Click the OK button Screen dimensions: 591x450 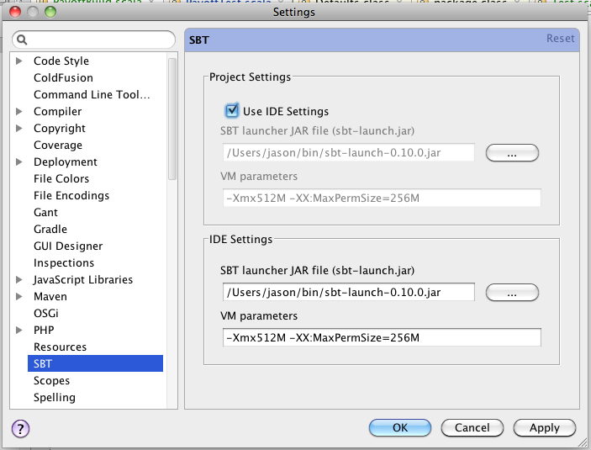[400, 428]
